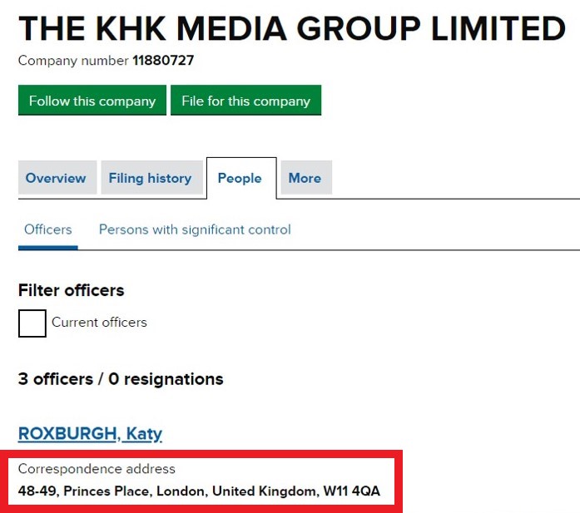Click the Correspondence address label

coord(97,469)
